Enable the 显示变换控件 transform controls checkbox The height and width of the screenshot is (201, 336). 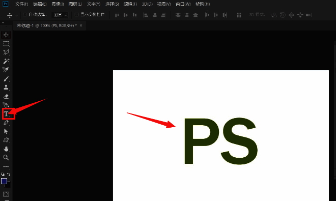(76, 15)
